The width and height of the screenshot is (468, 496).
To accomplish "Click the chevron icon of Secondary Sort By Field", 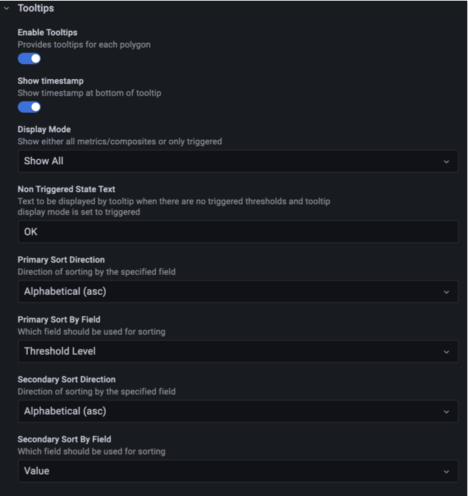I will pyautogui.click(x=446, y=471).
